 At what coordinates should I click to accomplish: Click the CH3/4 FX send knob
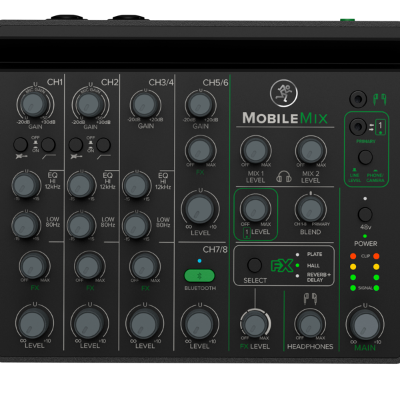click(x=145, y=266)
